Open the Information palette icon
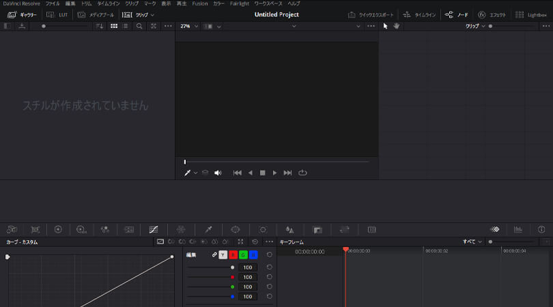The height and width of the screenshot is (307, 553). point(541,230)
